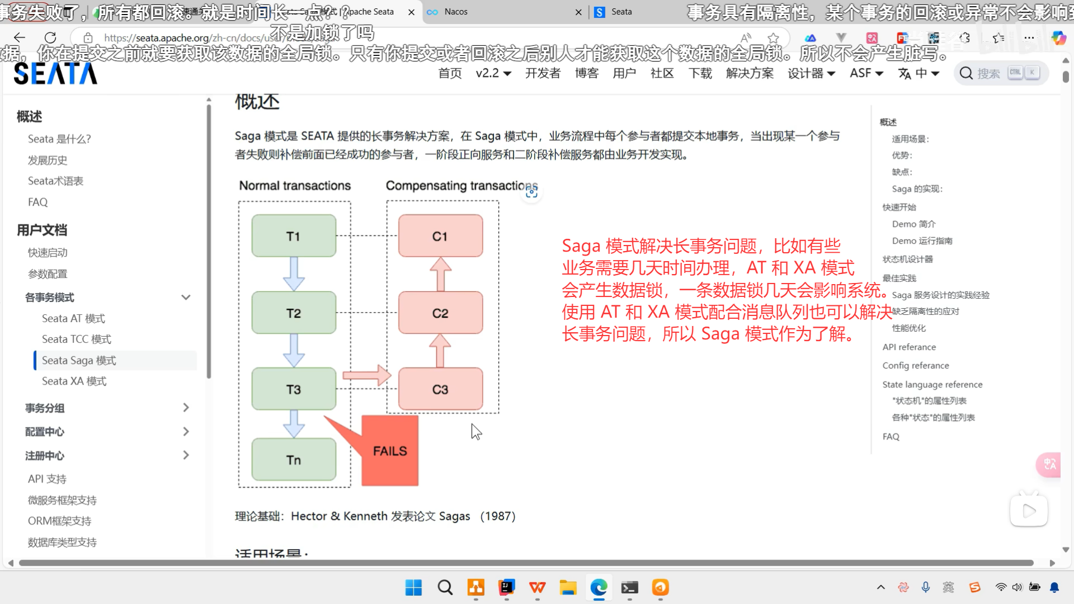Click the 博客 navigation menu item
Image resolution: width=1074 pixels, height=604 pixels.
[586, 73]
